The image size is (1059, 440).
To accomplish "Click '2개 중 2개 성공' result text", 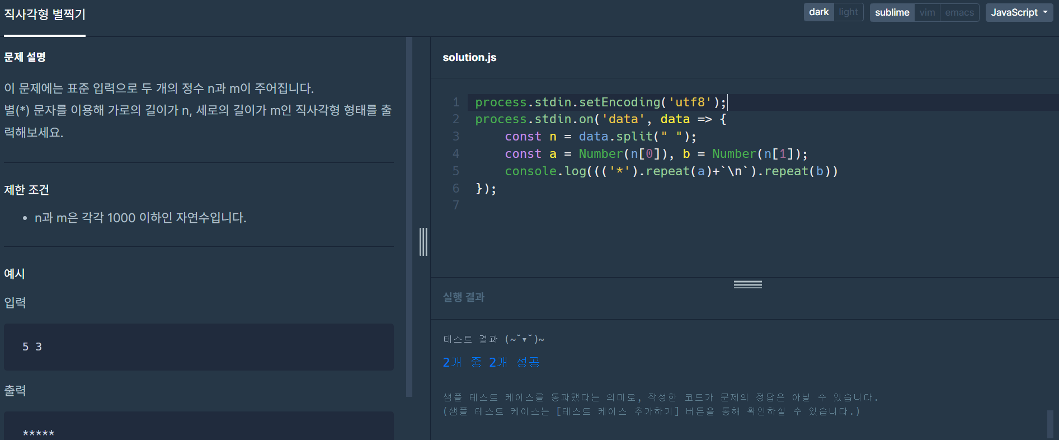I will click(491, 363).
